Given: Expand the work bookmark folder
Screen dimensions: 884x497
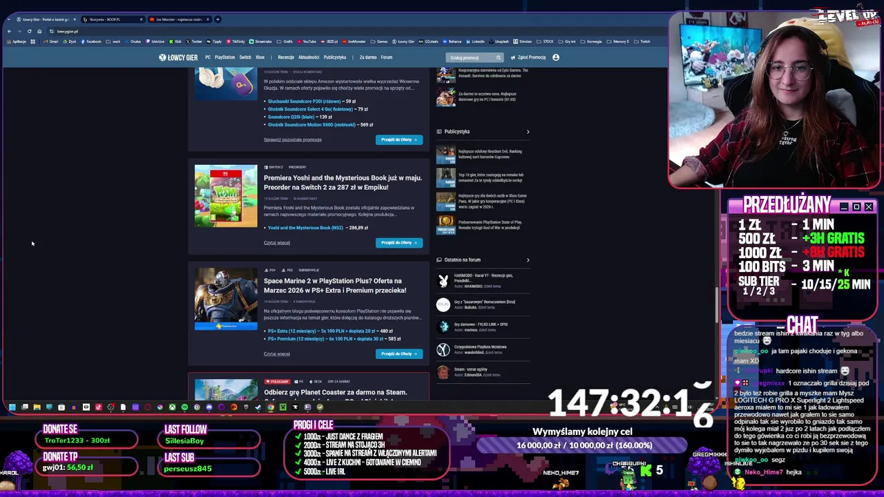Looking at the screenshot, I should click(113, 41).
